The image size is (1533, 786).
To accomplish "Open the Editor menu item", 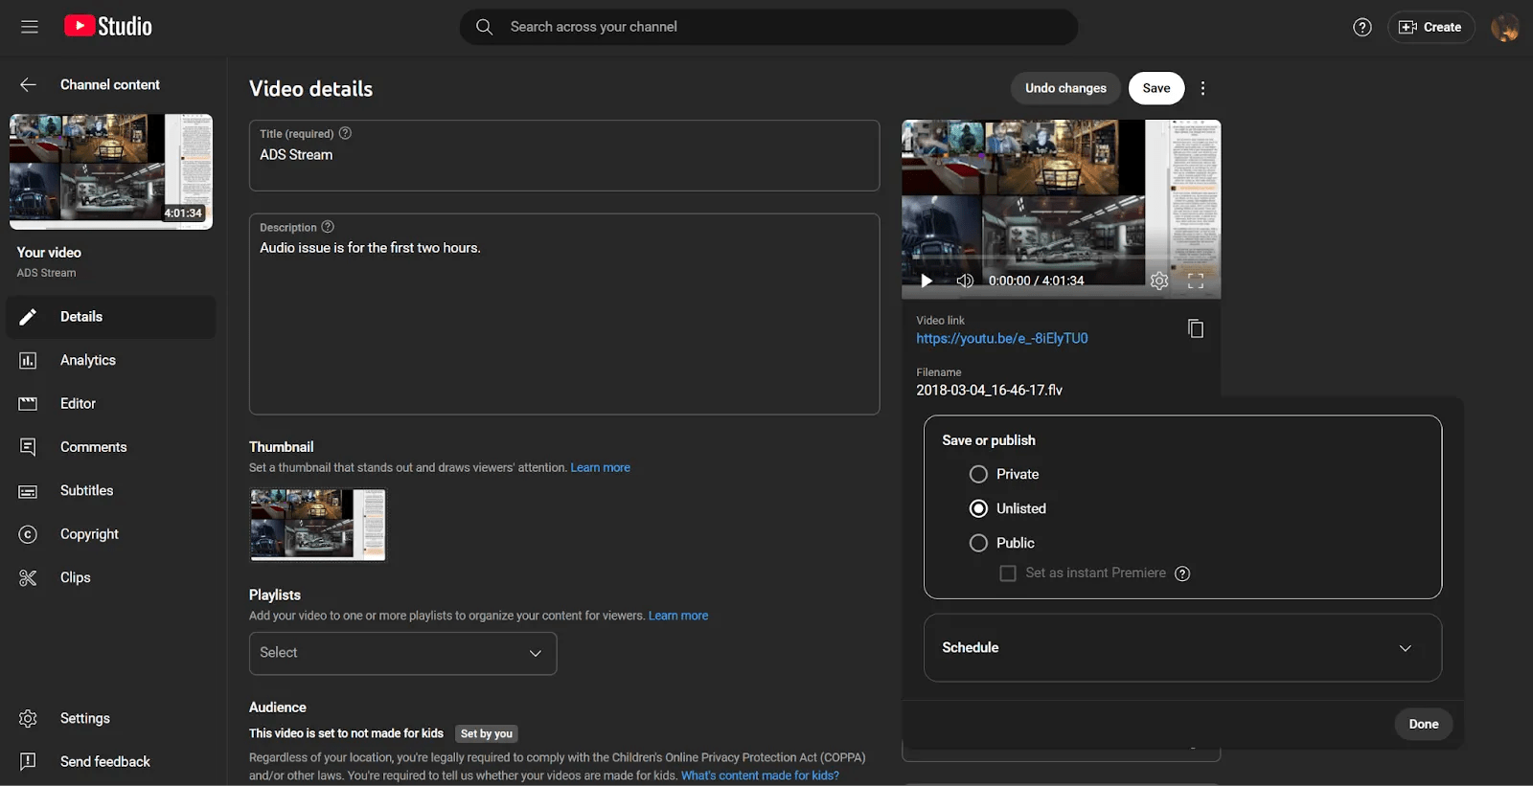I will coord(111,404).
